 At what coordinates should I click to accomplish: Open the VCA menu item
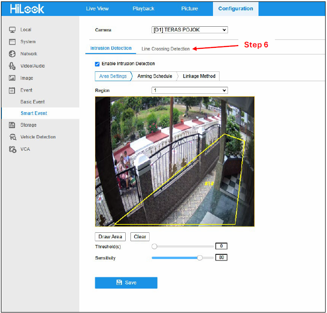(25, 149)
